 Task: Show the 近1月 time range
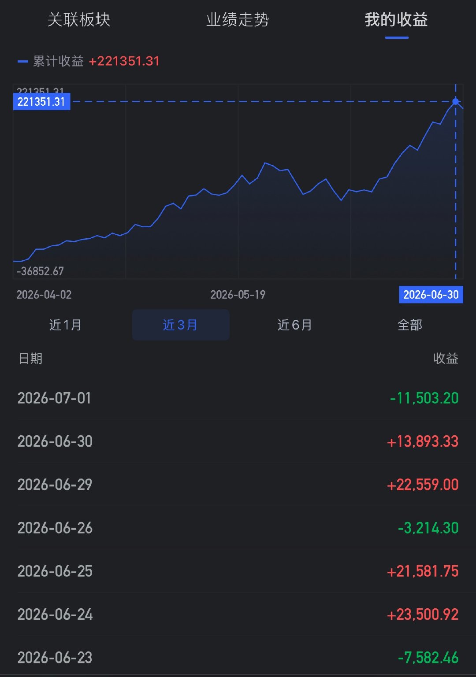pos(65,325)
